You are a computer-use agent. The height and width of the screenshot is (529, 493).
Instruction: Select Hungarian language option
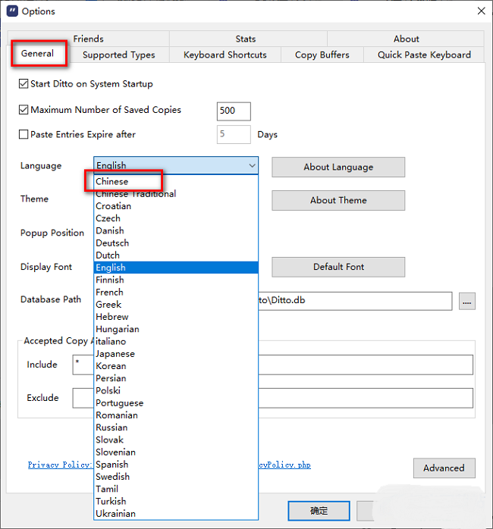tap(176, 329)
